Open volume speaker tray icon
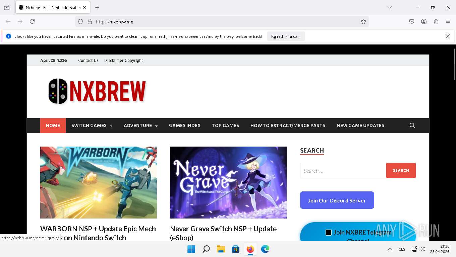This screenshot has width=456, height=257. pos(422,249)
